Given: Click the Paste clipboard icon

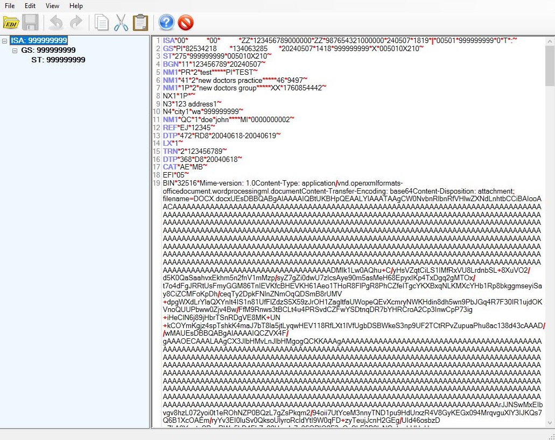Looking at the screenshot, I should (140, 23).
